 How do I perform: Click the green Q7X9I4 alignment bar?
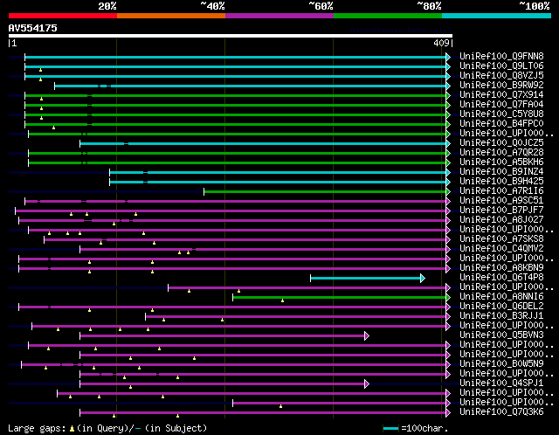262,95
